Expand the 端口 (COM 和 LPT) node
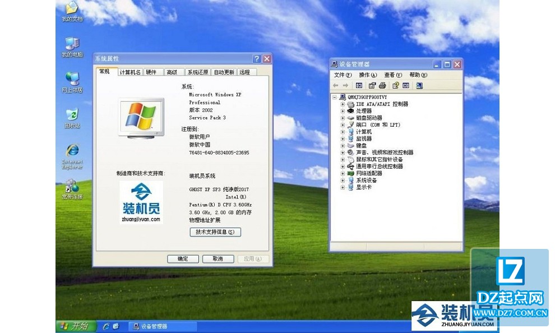Screen dimensions: 555x333 (343, 124)
